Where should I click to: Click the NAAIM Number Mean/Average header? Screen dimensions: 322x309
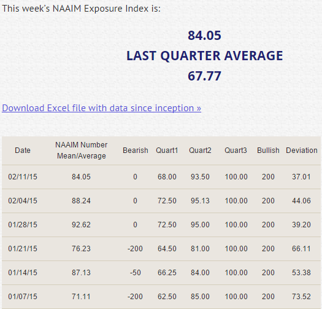coord(82,151)
